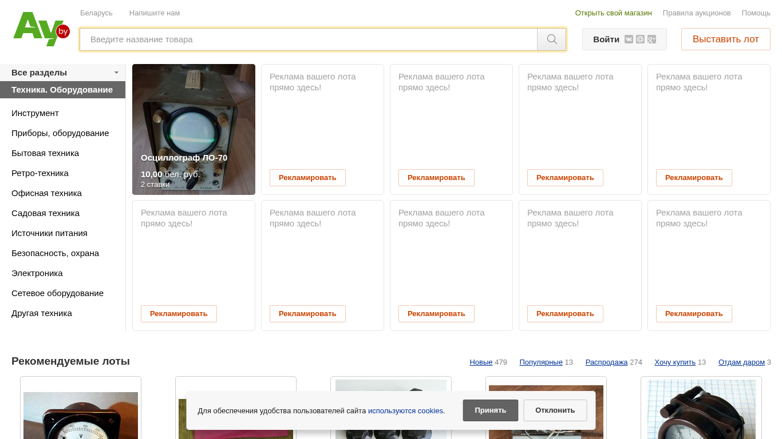
Task: Click the magnifier search button
Action: tap(552, 39)
